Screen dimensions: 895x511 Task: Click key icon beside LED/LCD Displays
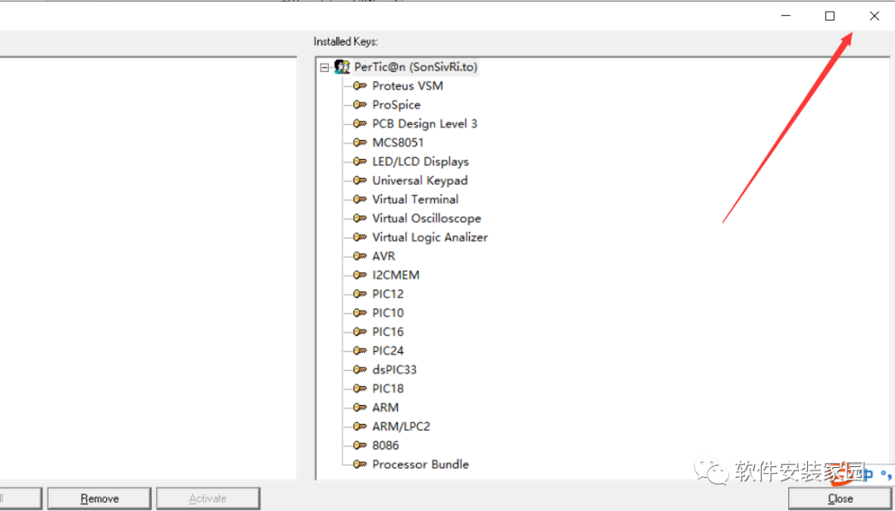(x=360, y=161)
